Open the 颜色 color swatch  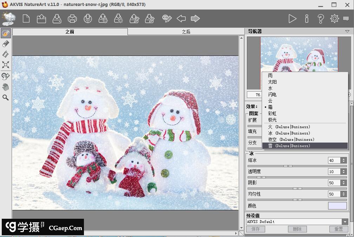(x=337, y=206)
